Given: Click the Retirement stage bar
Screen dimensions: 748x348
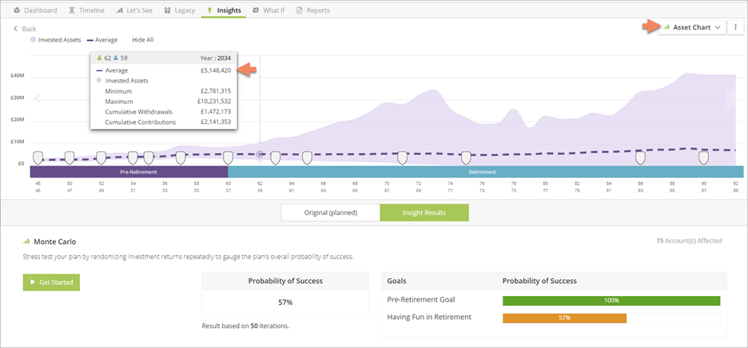Looking at the screenshot, I should point(485,172).
